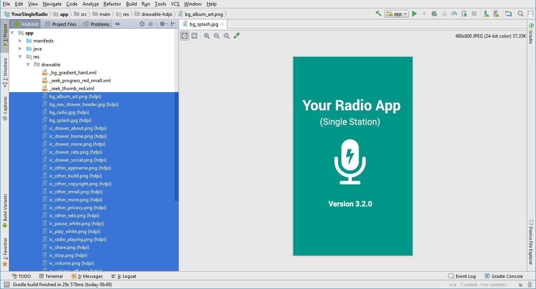Open the Search Everywhere magnifier
The image size is (536, 289).
click(521, 14)
